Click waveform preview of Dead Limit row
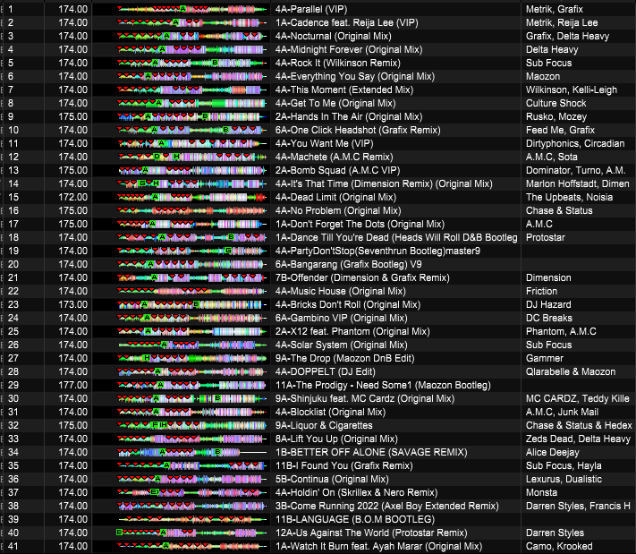 191,197
